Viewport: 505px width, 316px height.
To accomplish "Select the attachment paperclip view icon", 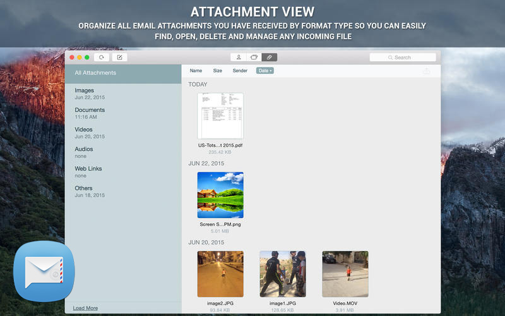I will pyautogui.click(x=270, y=58).
